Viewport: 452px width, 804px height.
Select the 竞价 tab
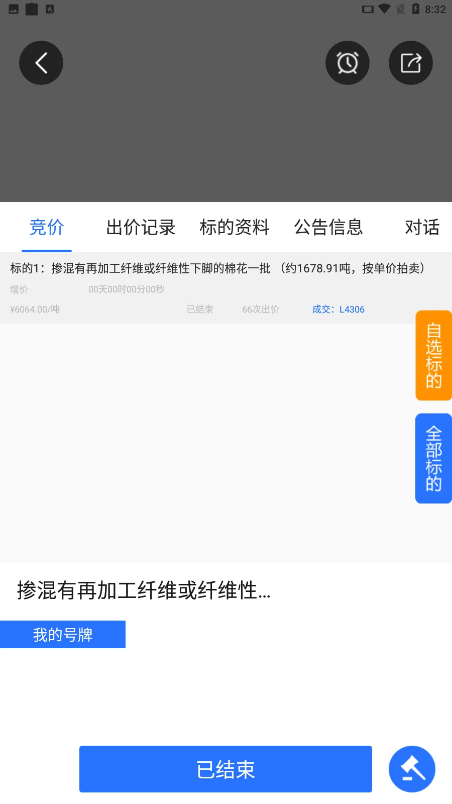click(47, 227)
